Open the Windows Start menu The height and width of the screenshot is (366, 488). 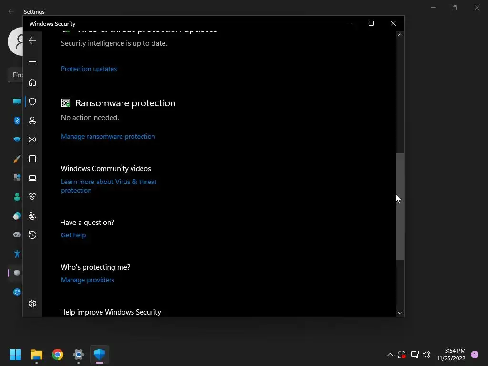[x=15, y=355]
